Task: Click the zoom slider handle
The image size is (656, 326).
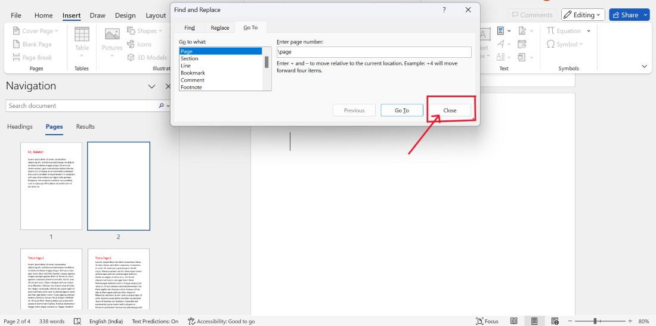Action: pyautogui.click(x=595, y=321)
